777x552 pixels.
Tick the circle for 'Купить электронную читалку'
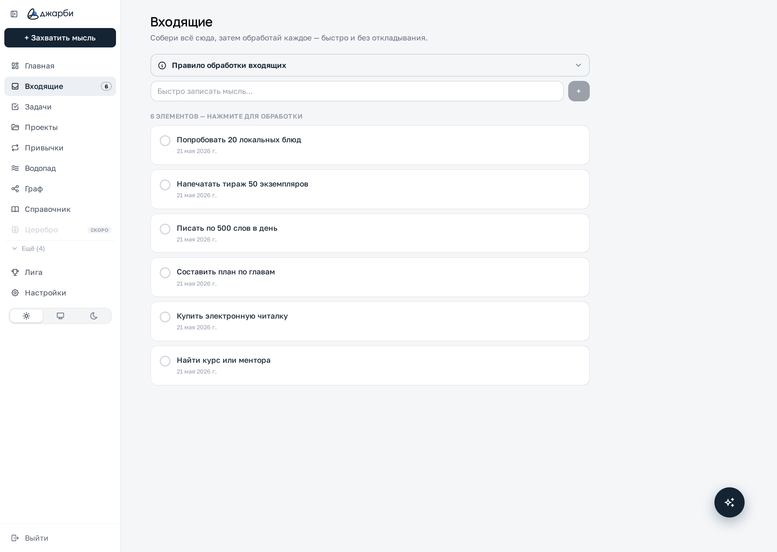(x=165, y=317)
